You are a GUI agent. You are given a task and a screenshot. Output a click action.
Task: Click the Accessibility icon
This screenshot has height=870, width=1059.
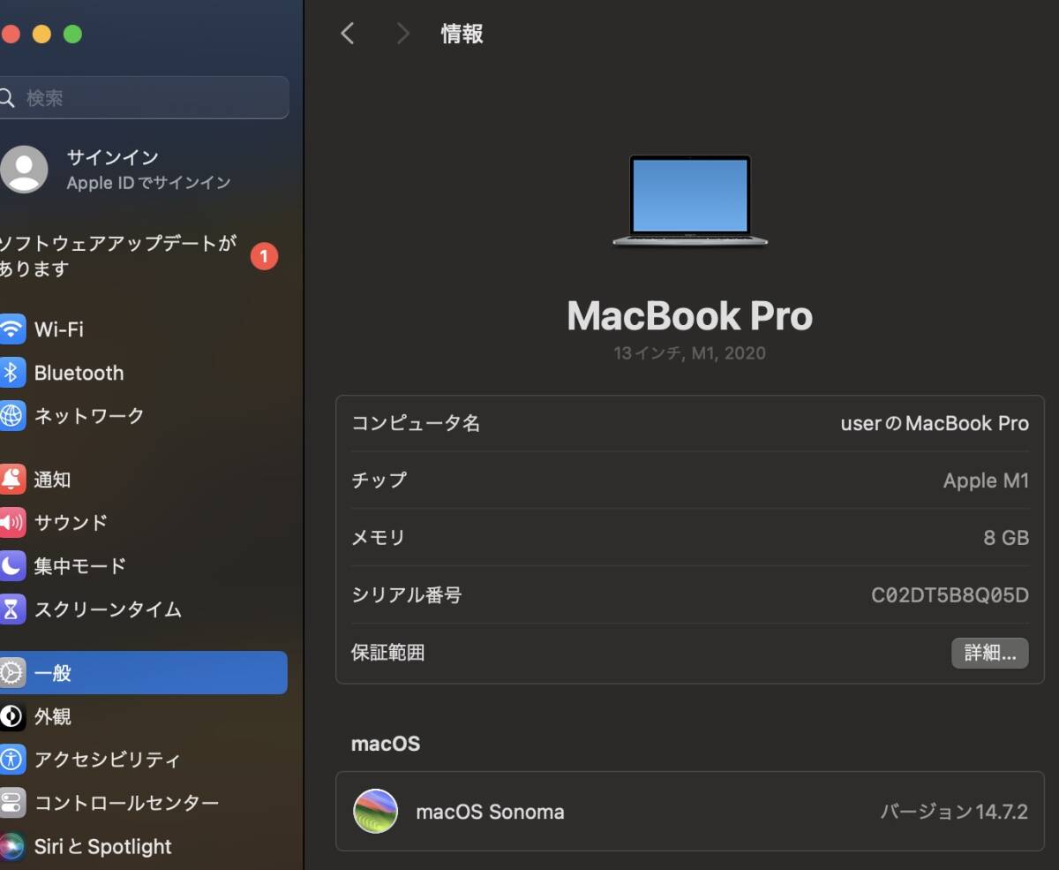tap(11, 760)
